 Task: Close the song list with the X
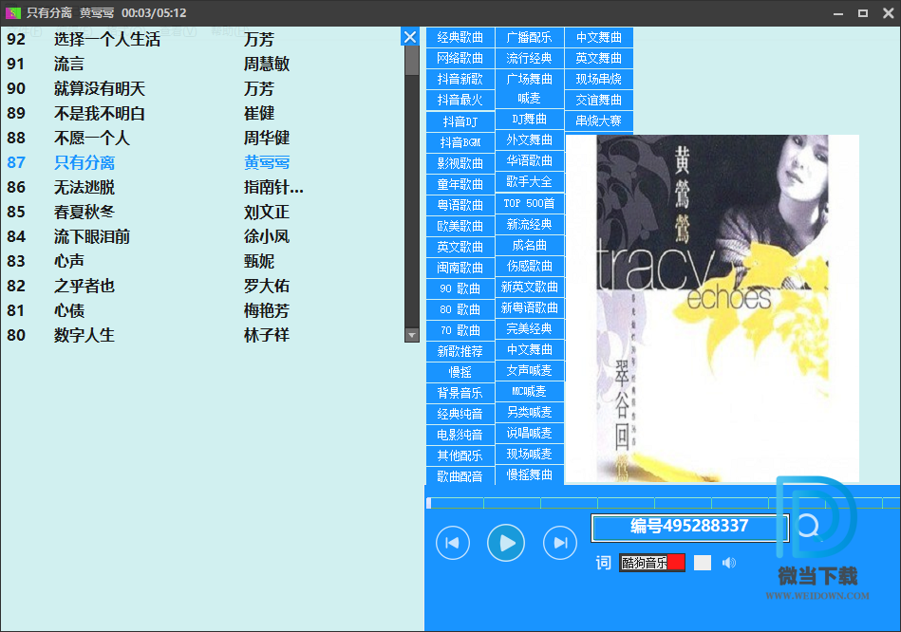(410, 37)
